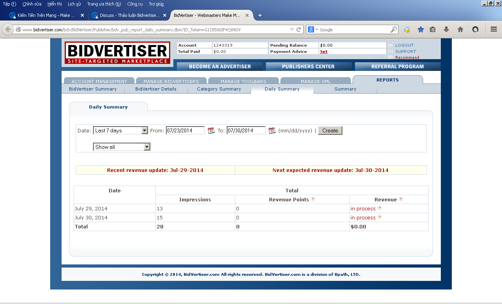Click the magnifier icon in Google search box

tap(394, 29)
